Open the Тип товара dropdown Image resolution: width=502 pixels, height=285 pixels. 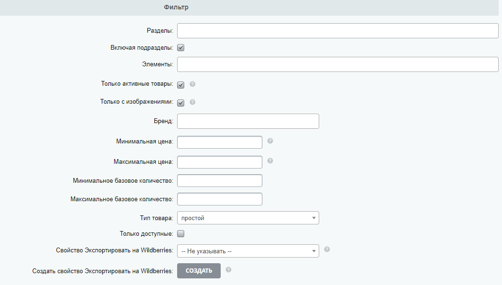(248, 218)
